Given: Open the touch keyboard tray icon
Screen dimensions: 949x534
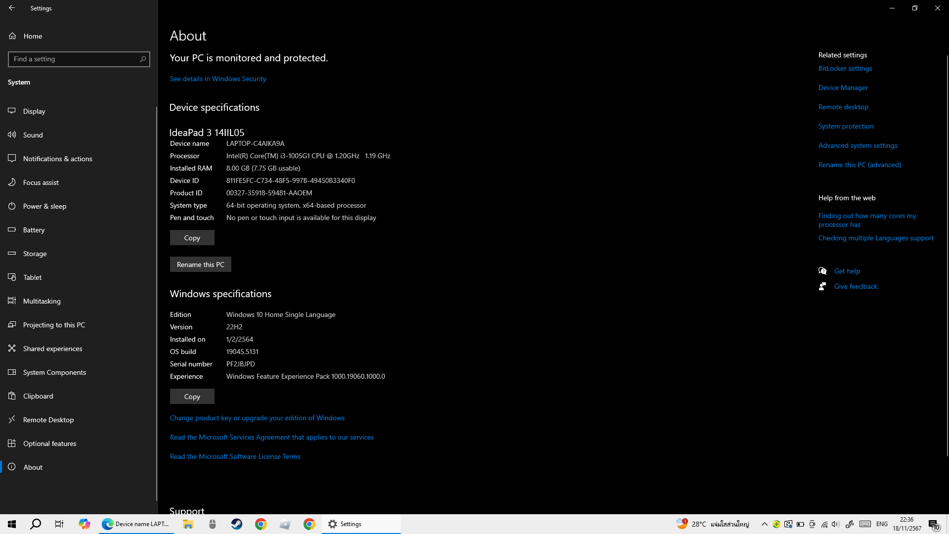Looking at the screenshot, I should point(865,524).
